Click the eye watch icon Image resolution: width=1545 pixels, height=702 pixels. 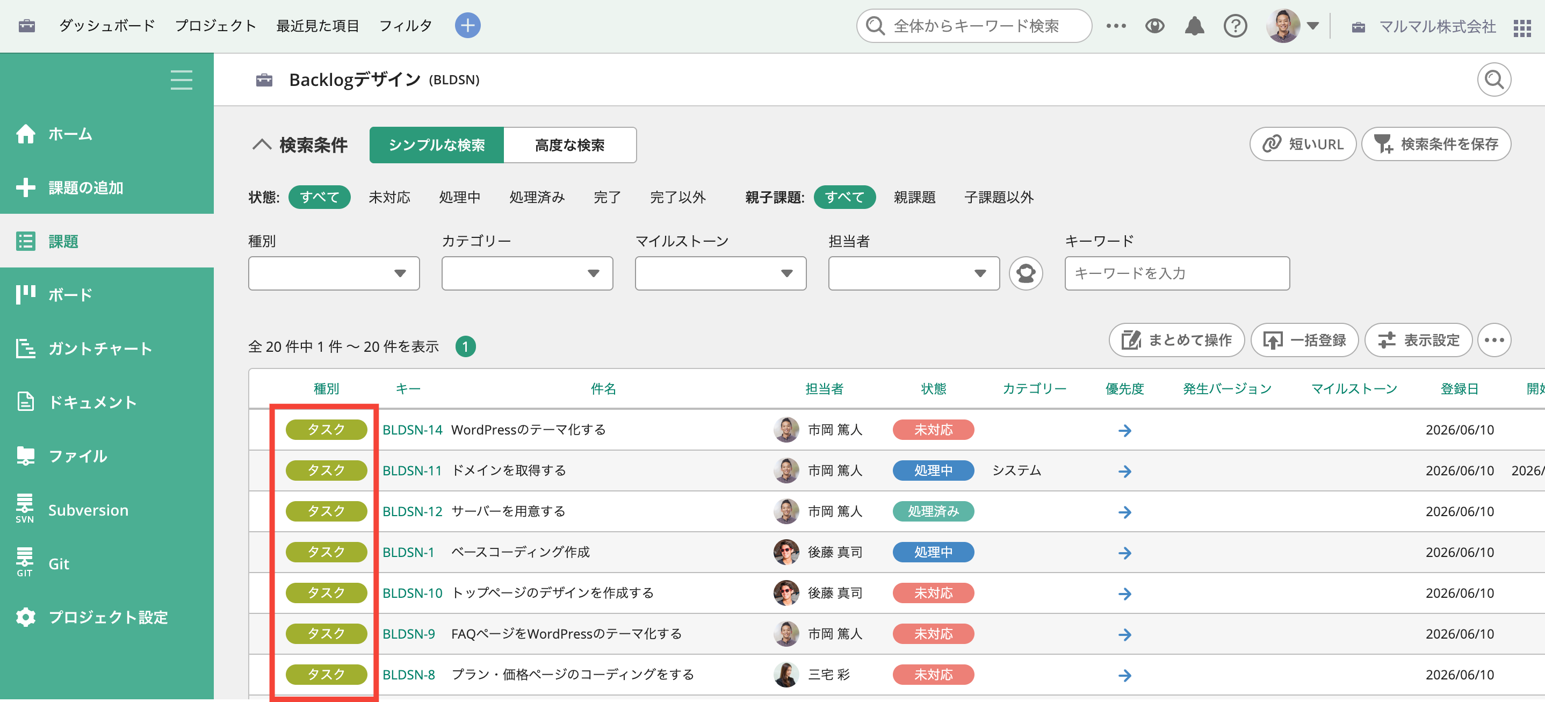pyautogui.click(x=1154, y=26)
